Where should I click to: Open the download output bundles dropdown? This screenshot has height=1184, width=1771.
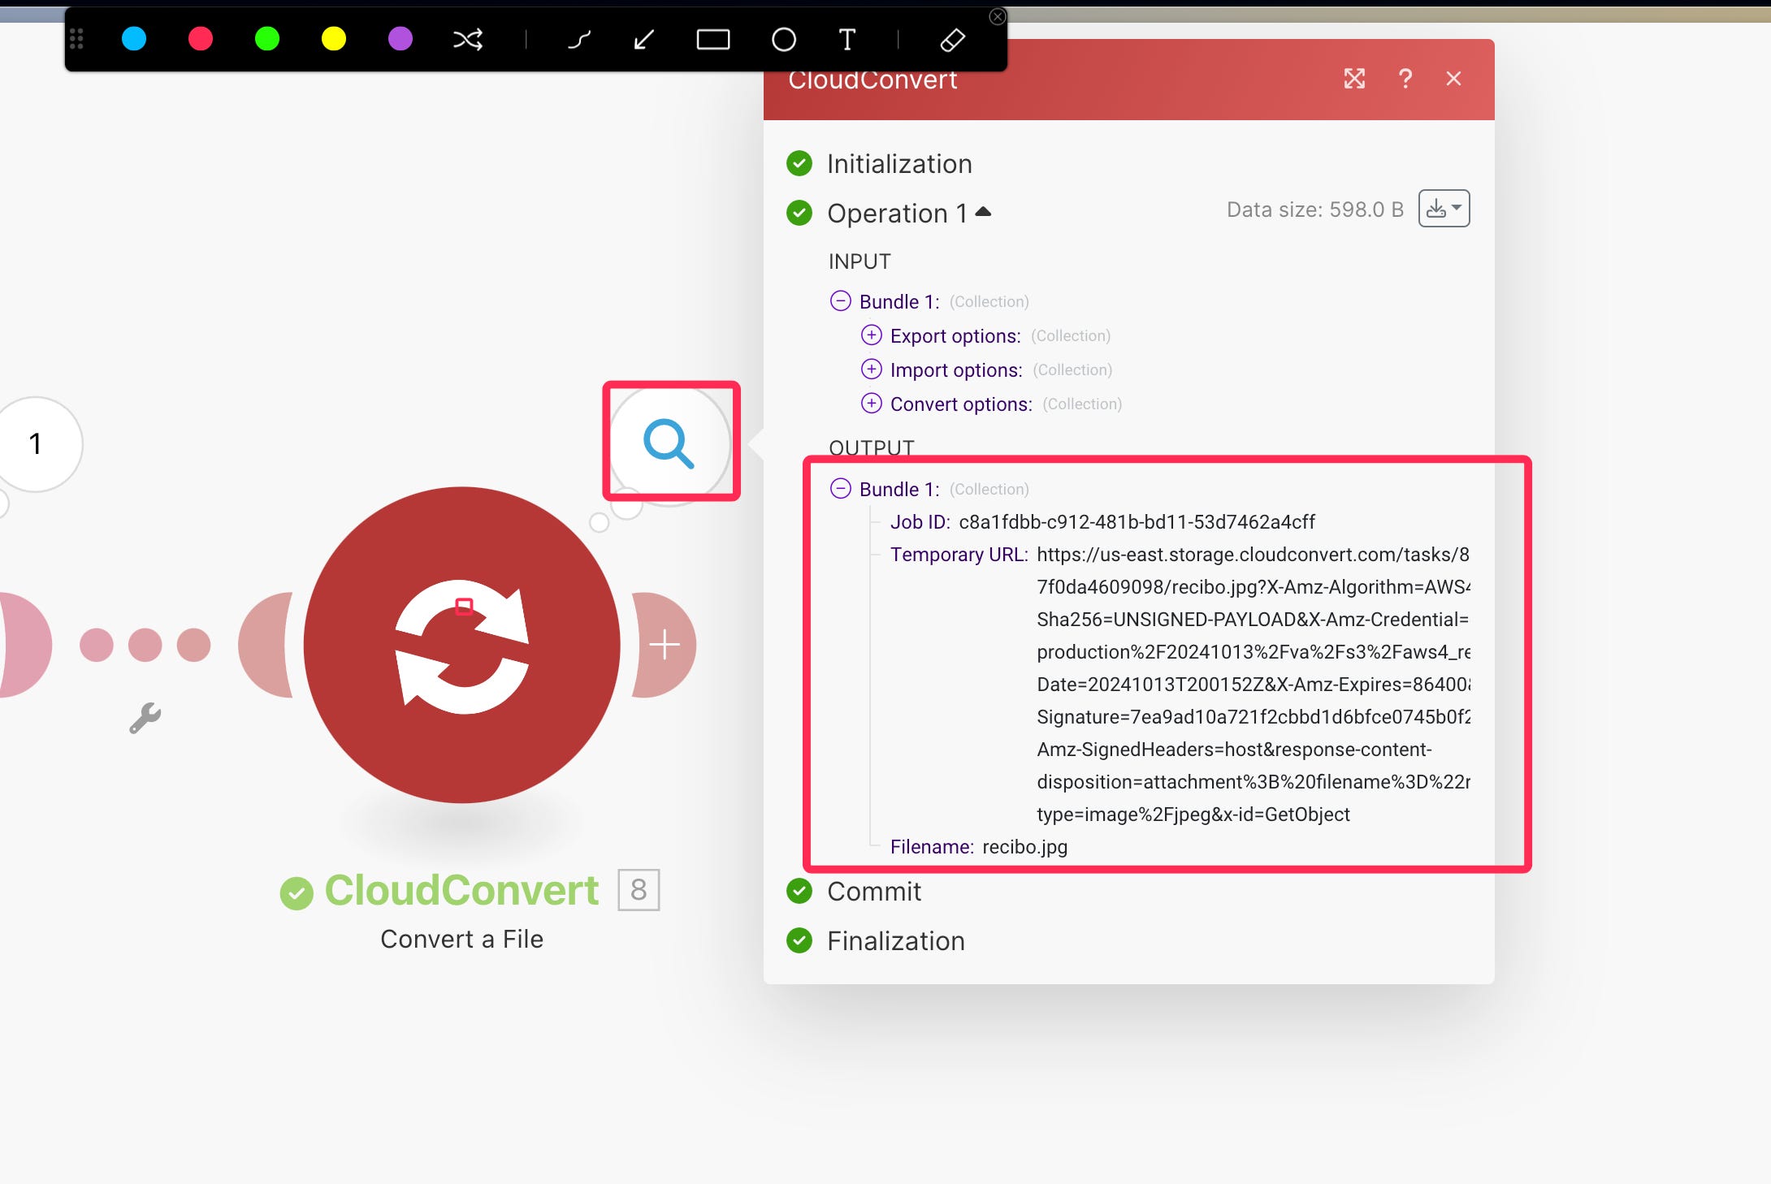click(x=1444, y=209)
